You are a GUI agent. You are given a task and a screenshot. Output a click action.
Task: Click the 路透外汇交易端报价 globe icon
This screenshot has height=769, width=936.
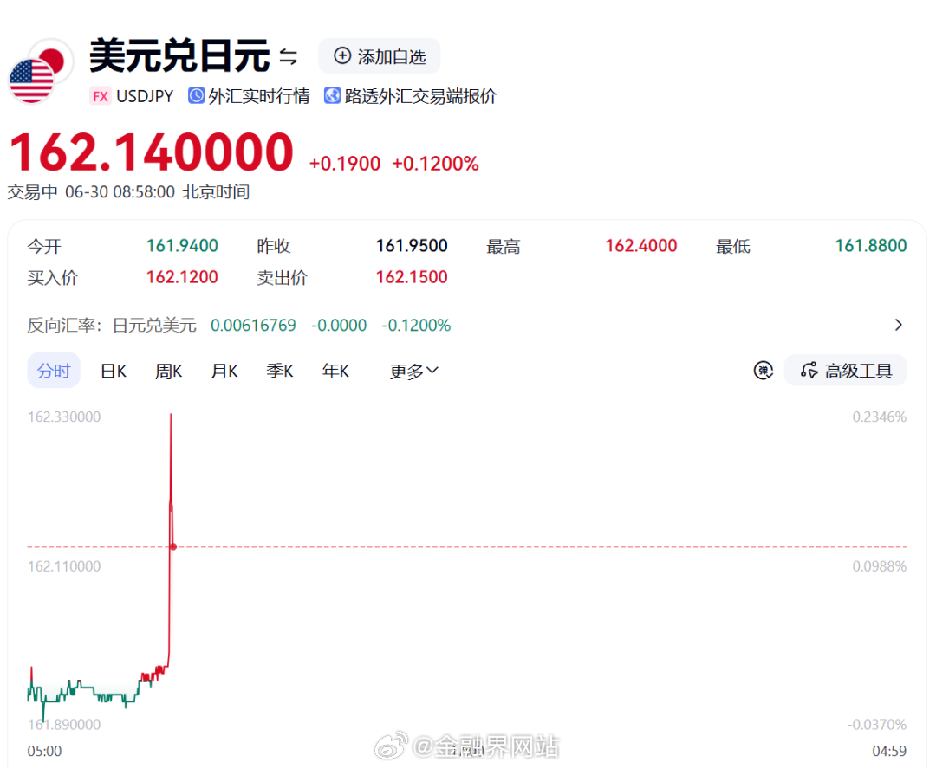(x=333, y=95)
